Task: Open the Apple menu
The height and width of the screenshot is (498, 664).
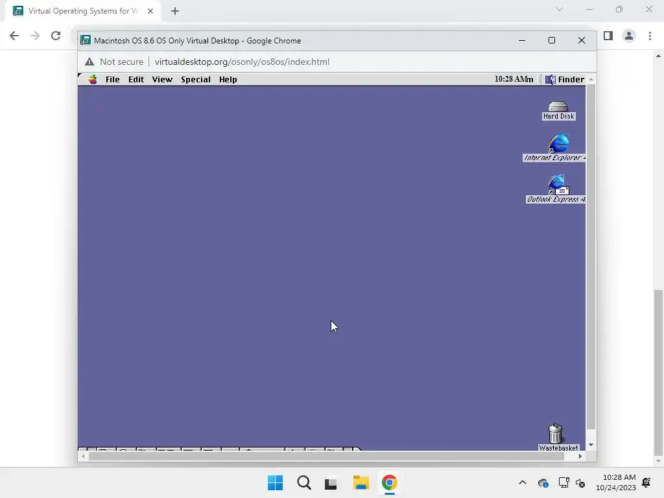Action: [x=93, y=79]
